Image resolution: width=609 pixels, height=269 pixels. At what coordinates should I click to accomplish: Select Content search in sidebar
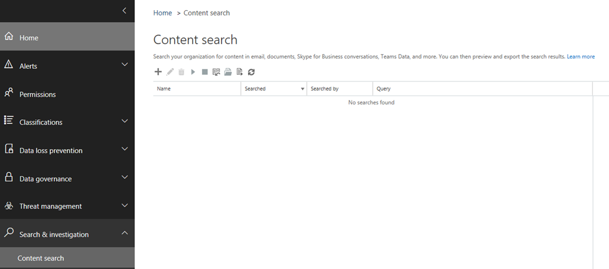coord(41,258)
